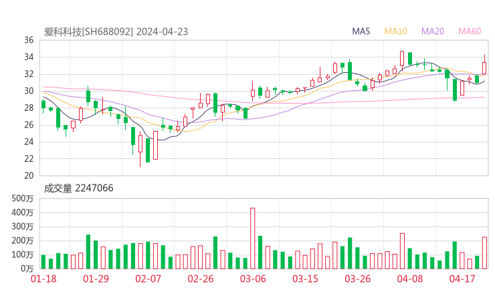Click the MA10 legend label

pyautogui.click(x=395, y=31)
